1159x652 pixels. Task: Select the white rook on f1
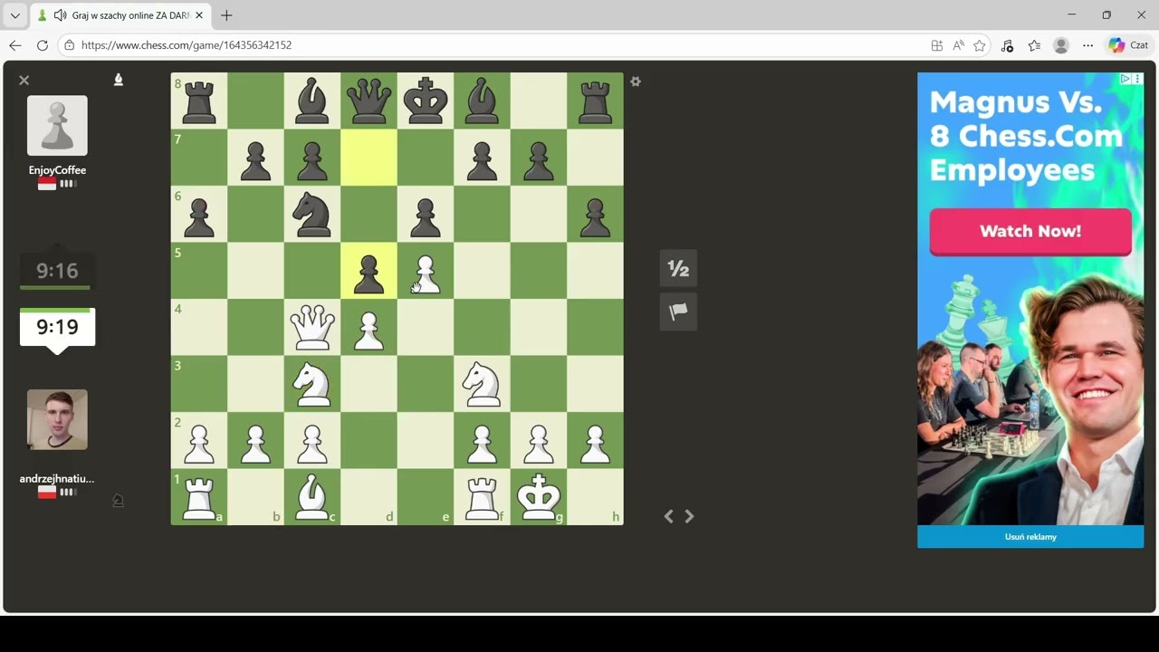pos(482,497)
